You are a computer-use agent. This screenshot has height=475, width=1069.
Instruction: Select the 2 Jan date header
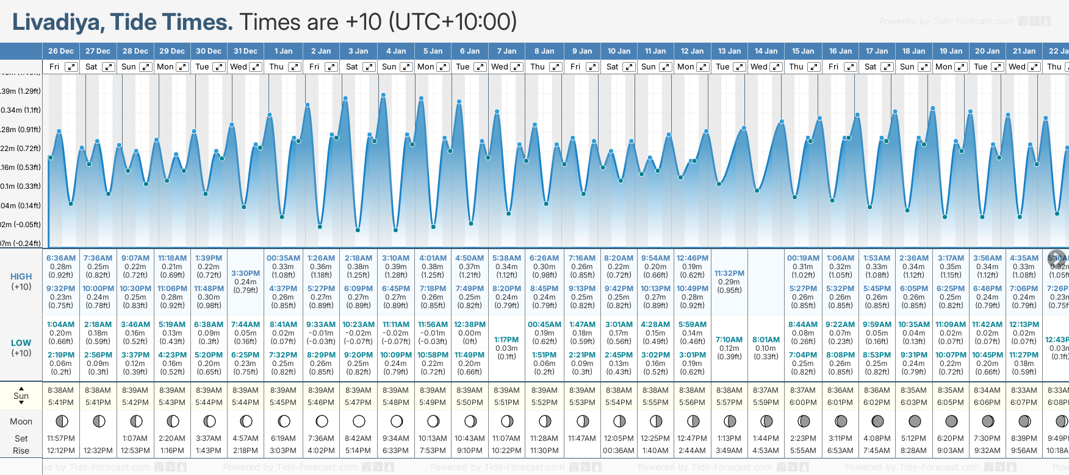(321, 51)
